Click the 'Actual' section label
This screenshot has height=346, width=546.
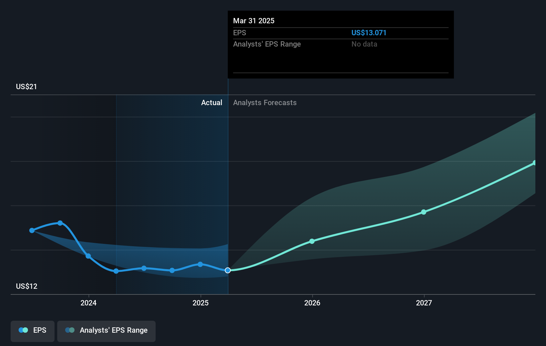[211, 102]
